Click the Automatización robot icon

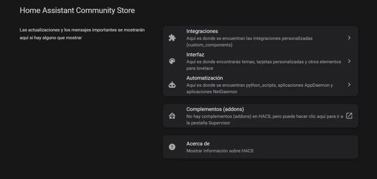(x=172, y=84)
